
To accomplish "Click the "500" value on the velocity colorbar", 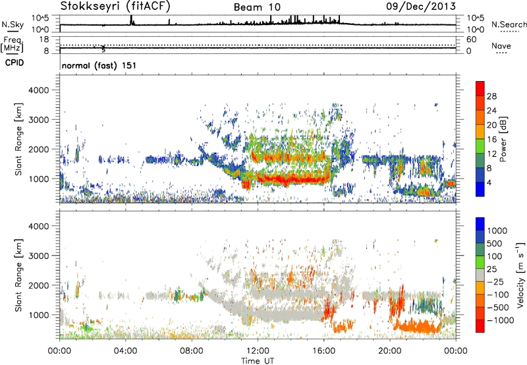I will [x=495, y=244].
